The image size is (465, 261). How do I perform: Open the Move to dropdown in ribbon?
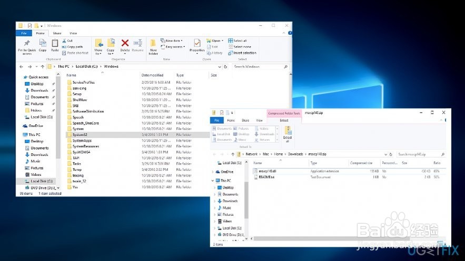point(99,47)
